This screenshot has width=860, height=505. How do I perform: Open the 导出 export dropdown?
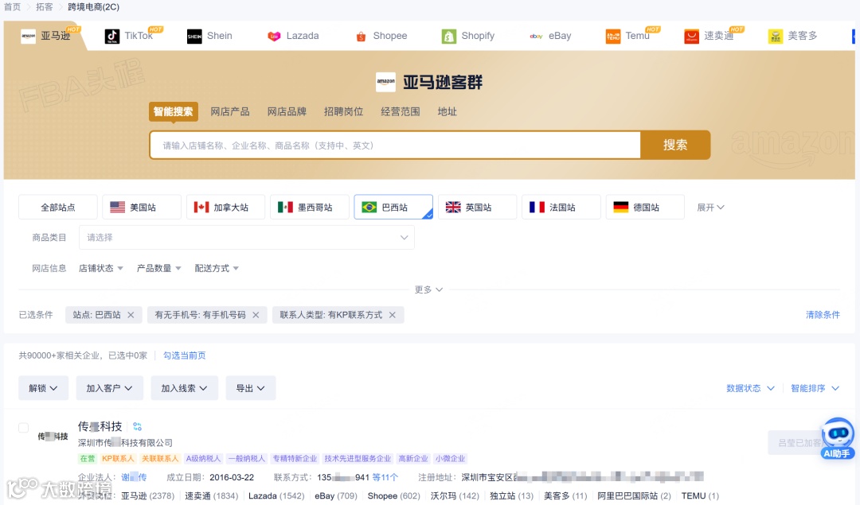pos(251,388)
